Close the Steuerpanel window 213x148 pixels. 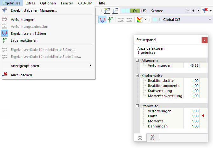(x=204, y=40)
